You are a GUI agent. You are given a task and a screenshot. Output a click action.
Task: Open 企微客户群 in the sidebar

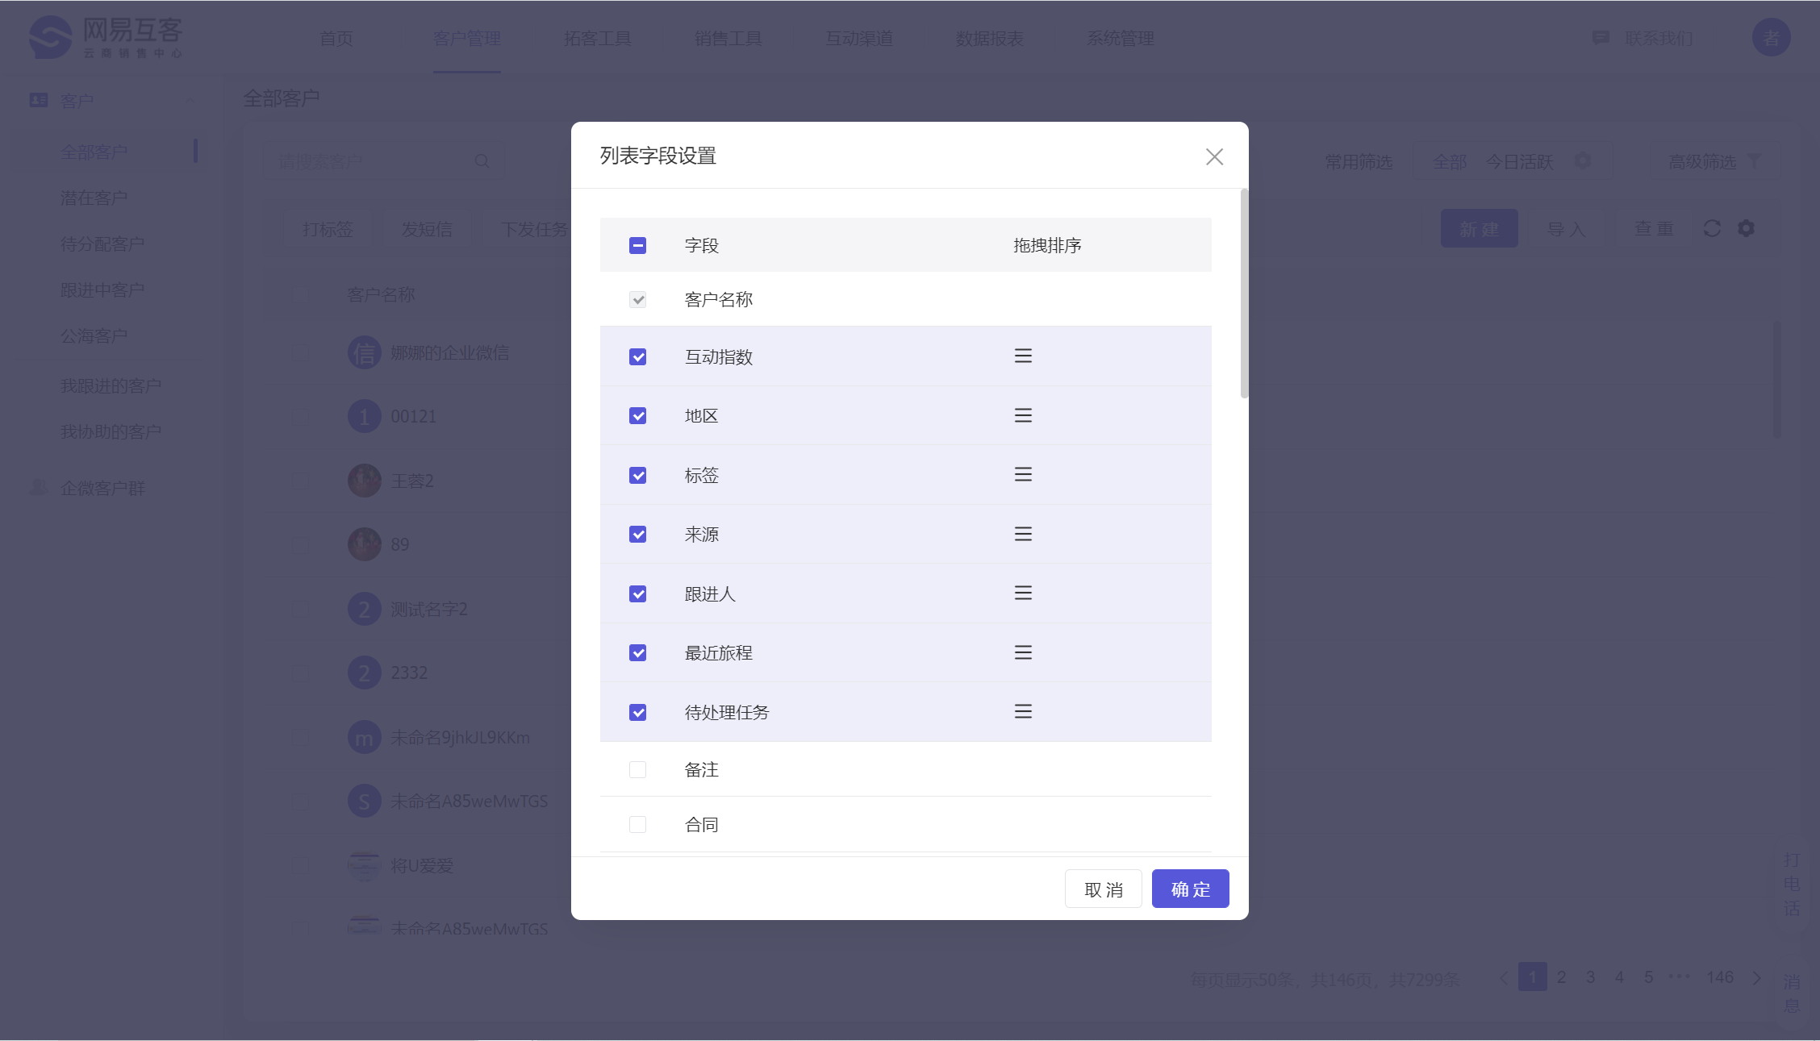tap(102, 488)
